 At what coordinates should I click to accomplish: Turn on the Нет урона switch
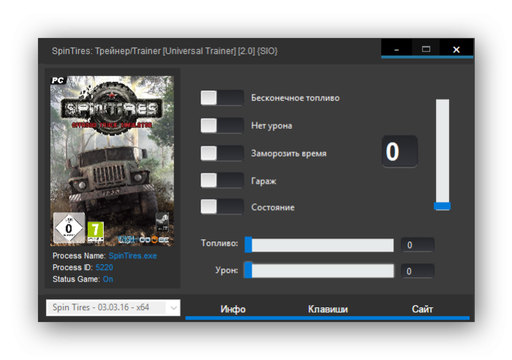pyautogui.click(x=222, y=125)
